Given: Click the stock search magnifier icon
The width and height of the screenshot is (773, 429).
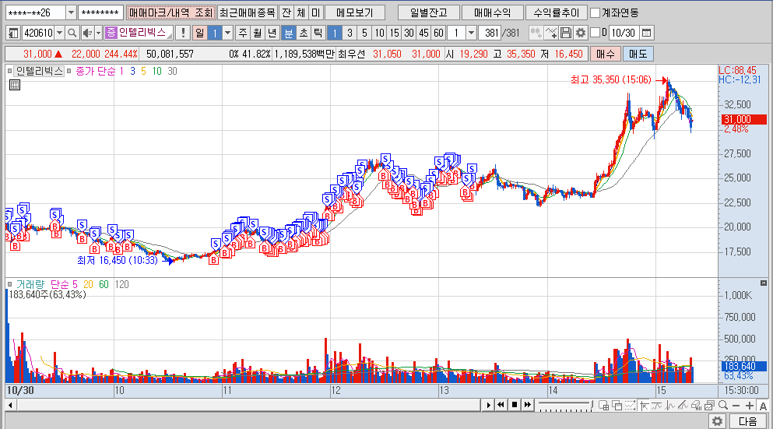Looking at the screenshot, I should point(72,33).
